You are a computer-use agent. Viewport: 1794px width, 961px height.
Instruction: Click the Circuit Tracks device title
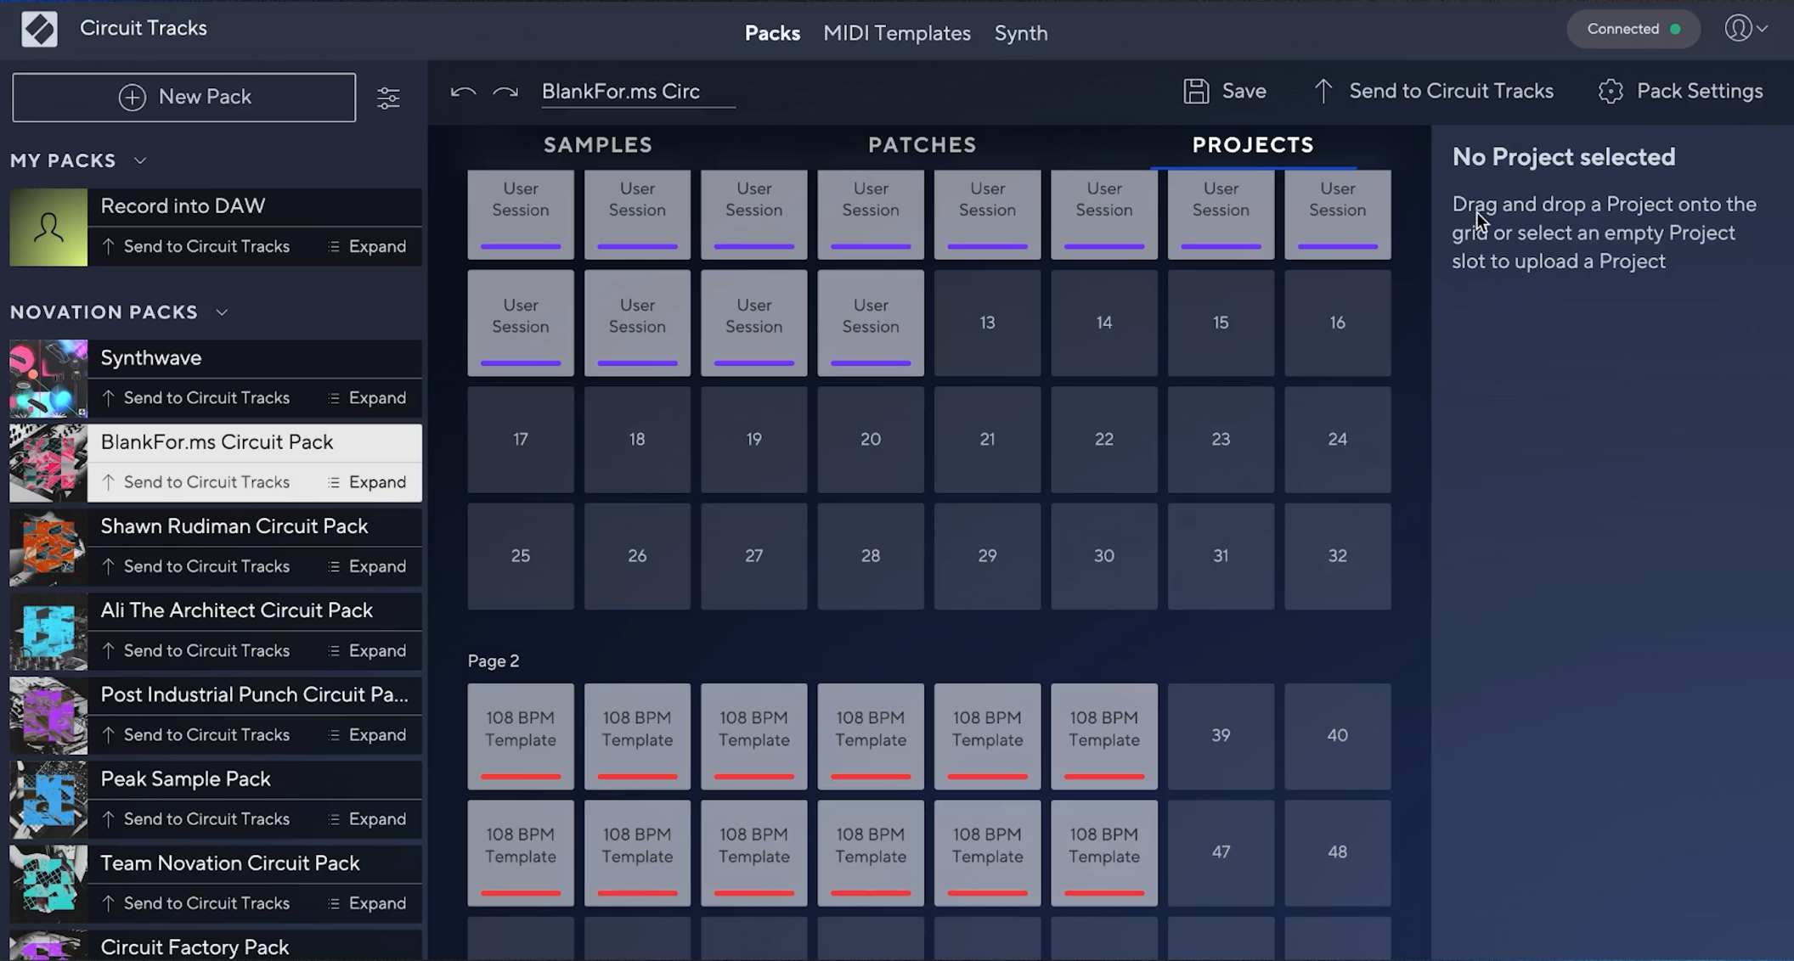coord(144,28)
